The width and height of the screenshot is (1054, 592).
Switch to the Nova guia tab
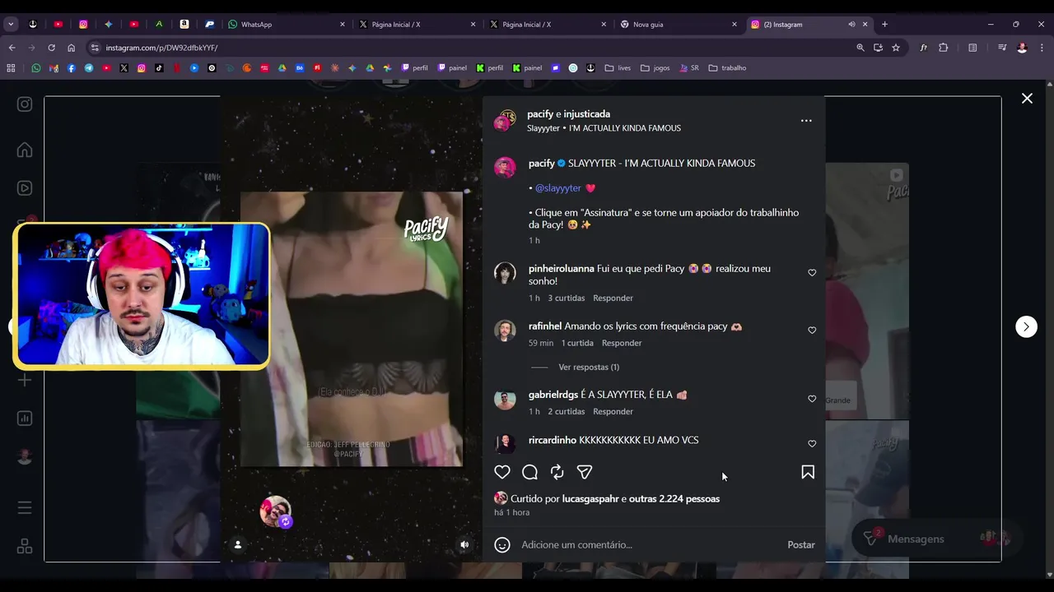[679, 24]
